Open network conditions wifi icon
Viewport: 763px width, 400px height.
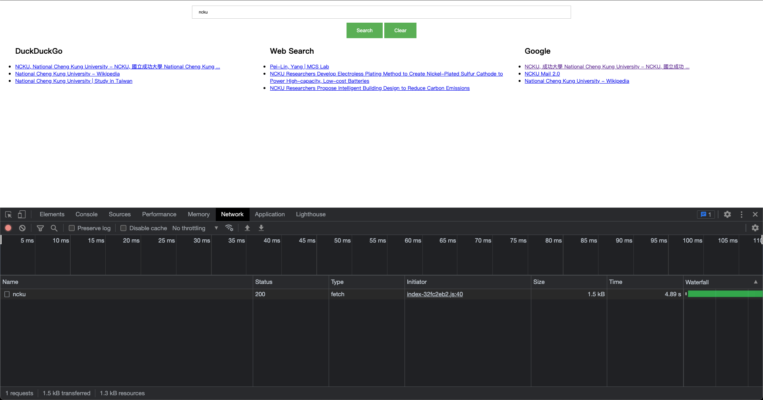(x=229, y=228)
